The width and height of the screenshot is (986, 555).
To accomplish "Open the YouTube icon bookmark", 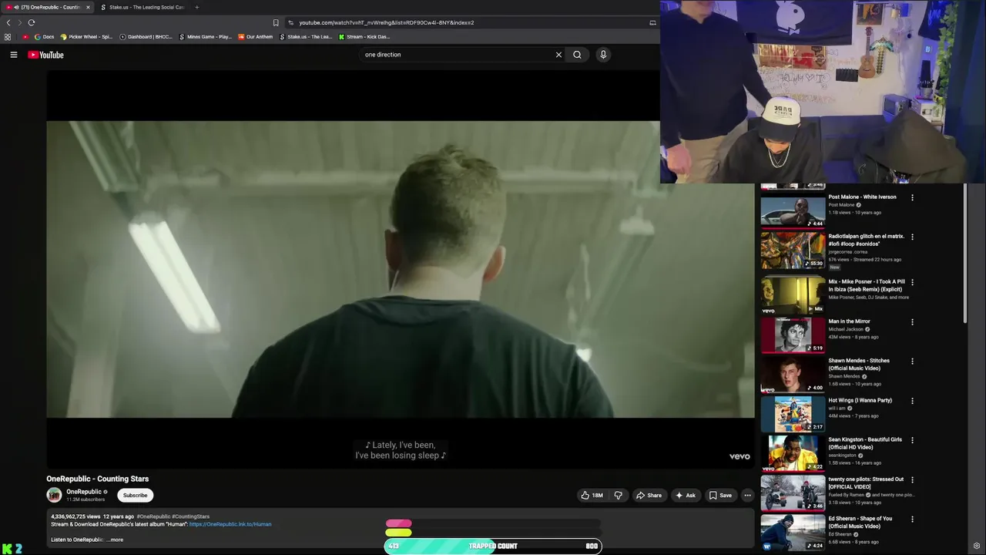I will click(25, 37).
